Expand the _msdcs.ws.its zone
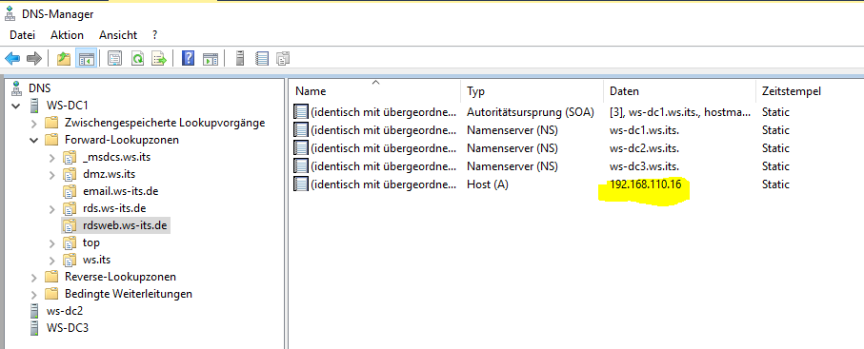The height and width of the screenshot is (349, 864). point(51,157)
